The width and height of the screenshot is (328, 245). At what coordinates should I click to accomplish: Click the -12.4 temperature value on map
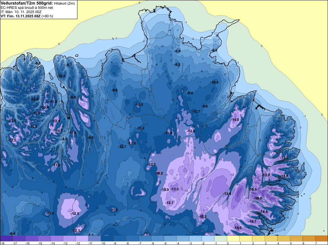coord(45,107)
